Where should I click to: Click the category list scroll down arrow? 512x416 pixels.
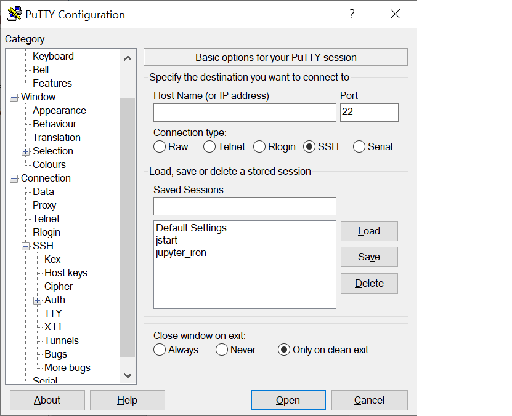point(128,375)
